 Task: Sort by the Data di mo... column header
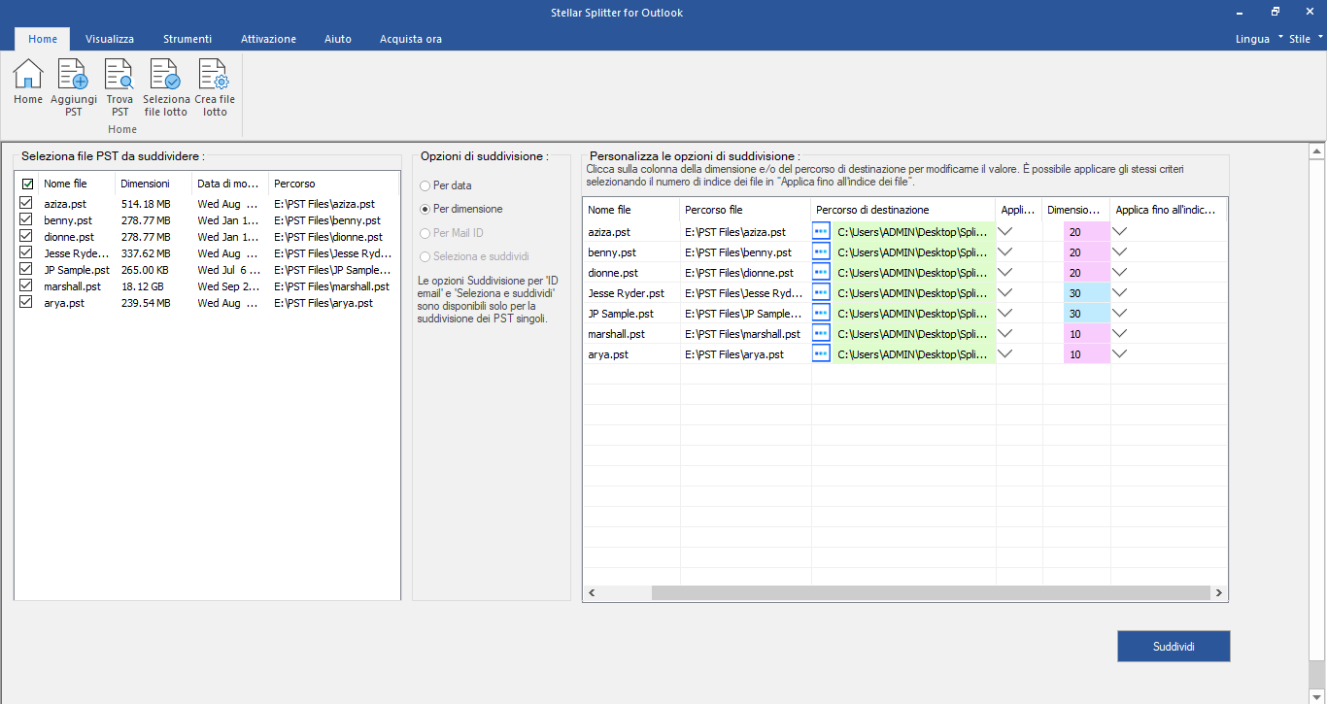point(230,184)
